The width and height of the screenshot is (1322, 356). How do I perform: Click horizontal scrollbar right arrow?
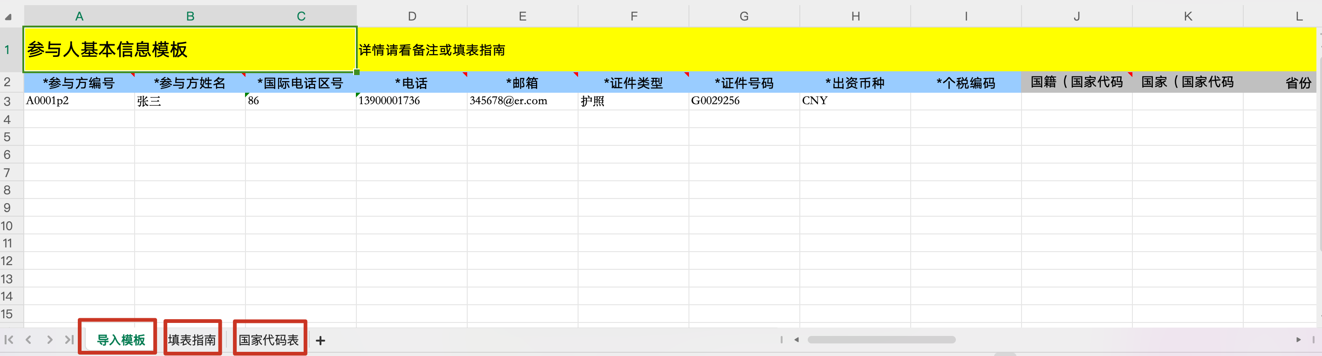[x=1298, y=340]
